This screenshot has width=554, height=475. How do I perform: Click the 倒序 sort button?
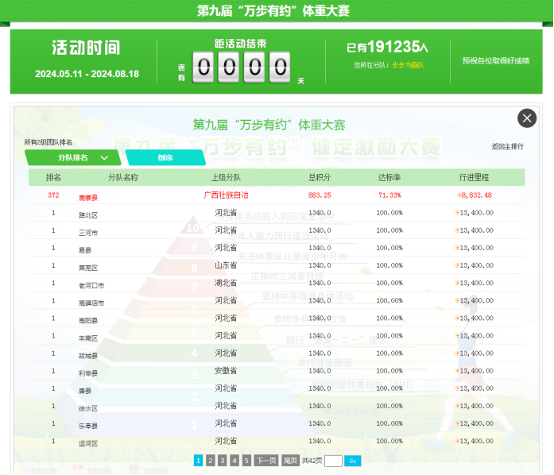coord(165,158)
